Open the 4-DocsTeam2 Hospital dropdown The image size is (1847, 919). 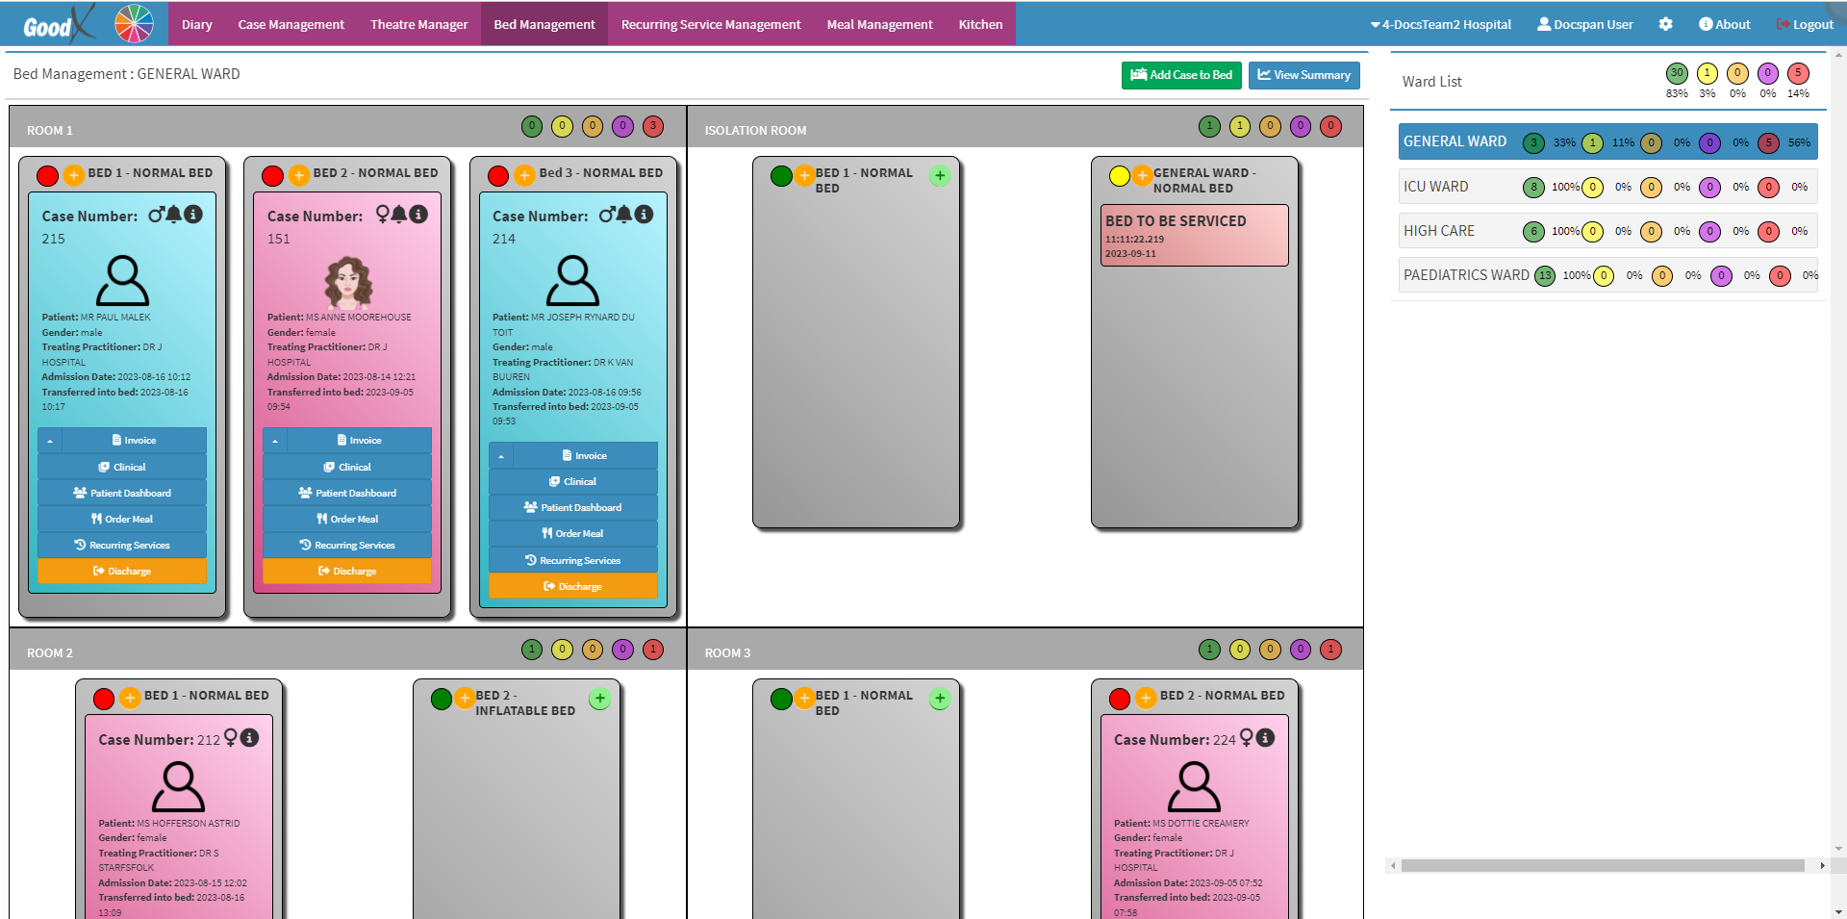(x=1440, y=24)
